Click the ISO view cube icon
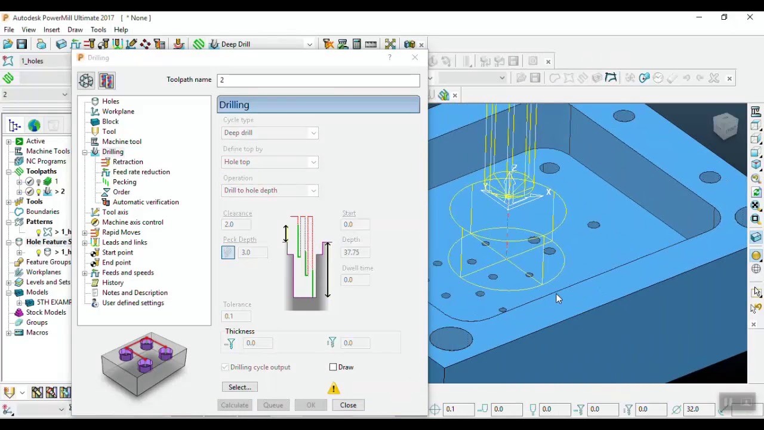The image size is (764, 430). [756, 165]
